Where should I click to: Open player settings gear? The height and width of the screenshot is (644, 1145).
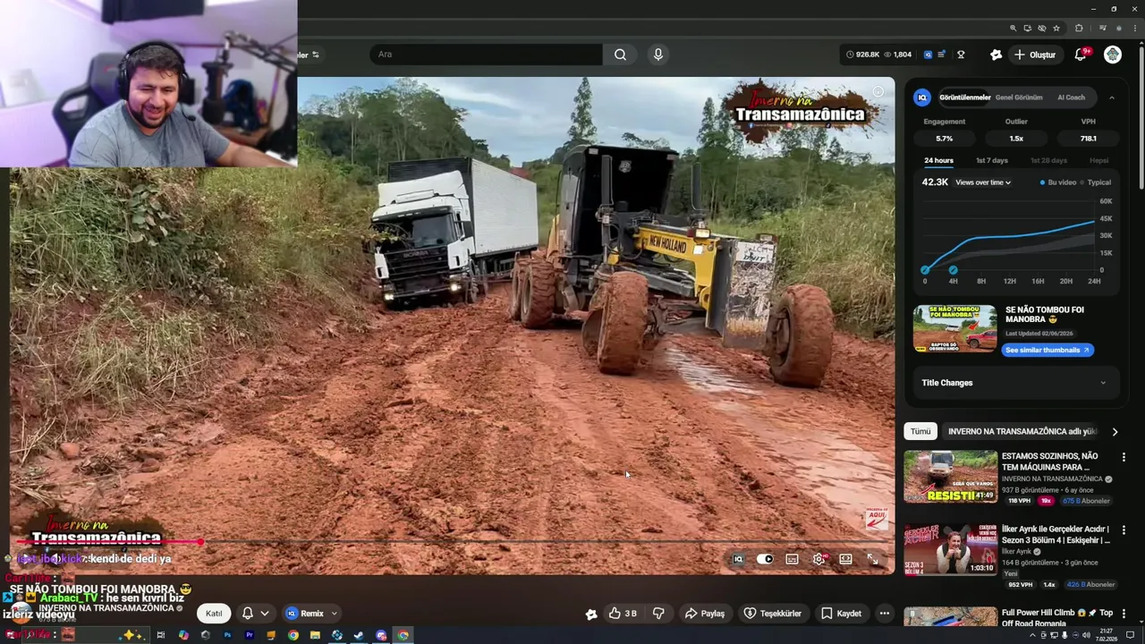818,559
